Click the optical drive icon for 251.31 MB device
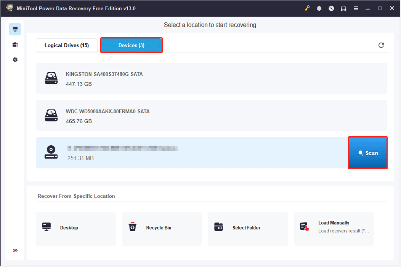The height and width of the screenshot is (267, 401). (x=51, y=152)
